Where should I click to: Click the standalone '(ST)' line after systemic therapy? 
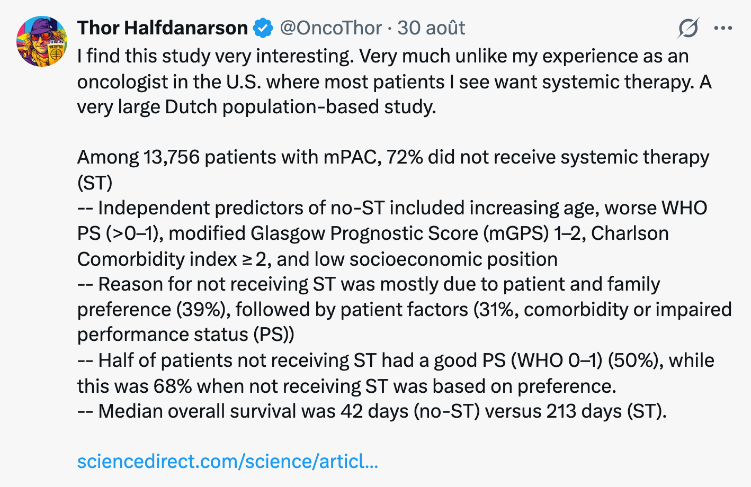click(x=95, y=183)
